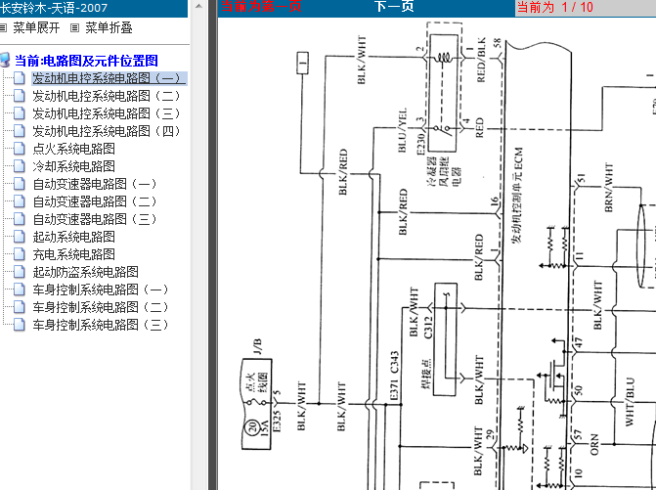Click the sidebar scrollbar up arrow

pos(199,6)
